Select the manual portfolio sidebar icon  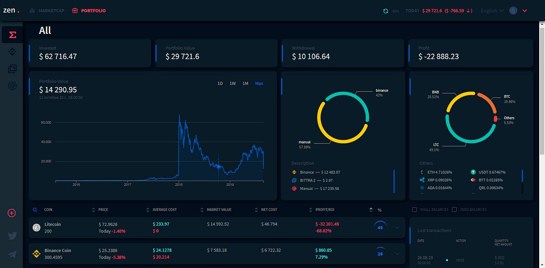[x=13, y=86]
